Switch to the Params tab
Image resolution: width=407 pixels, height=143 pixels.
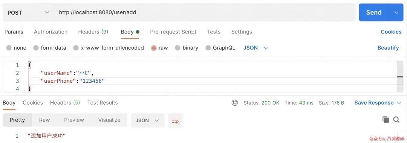(14, 32)
